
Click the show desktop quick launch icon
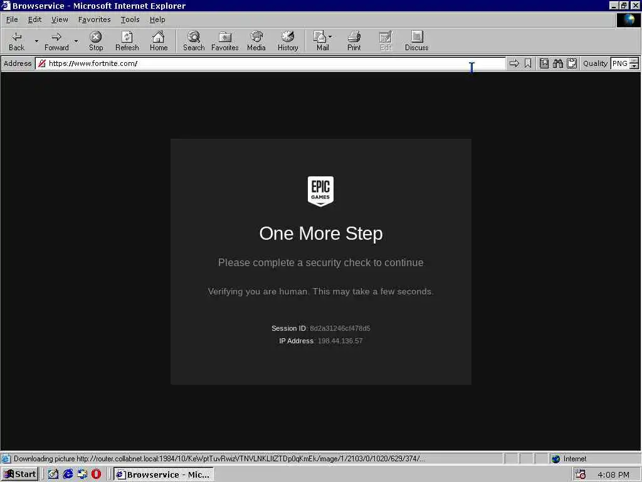click(x=82, y=474)
